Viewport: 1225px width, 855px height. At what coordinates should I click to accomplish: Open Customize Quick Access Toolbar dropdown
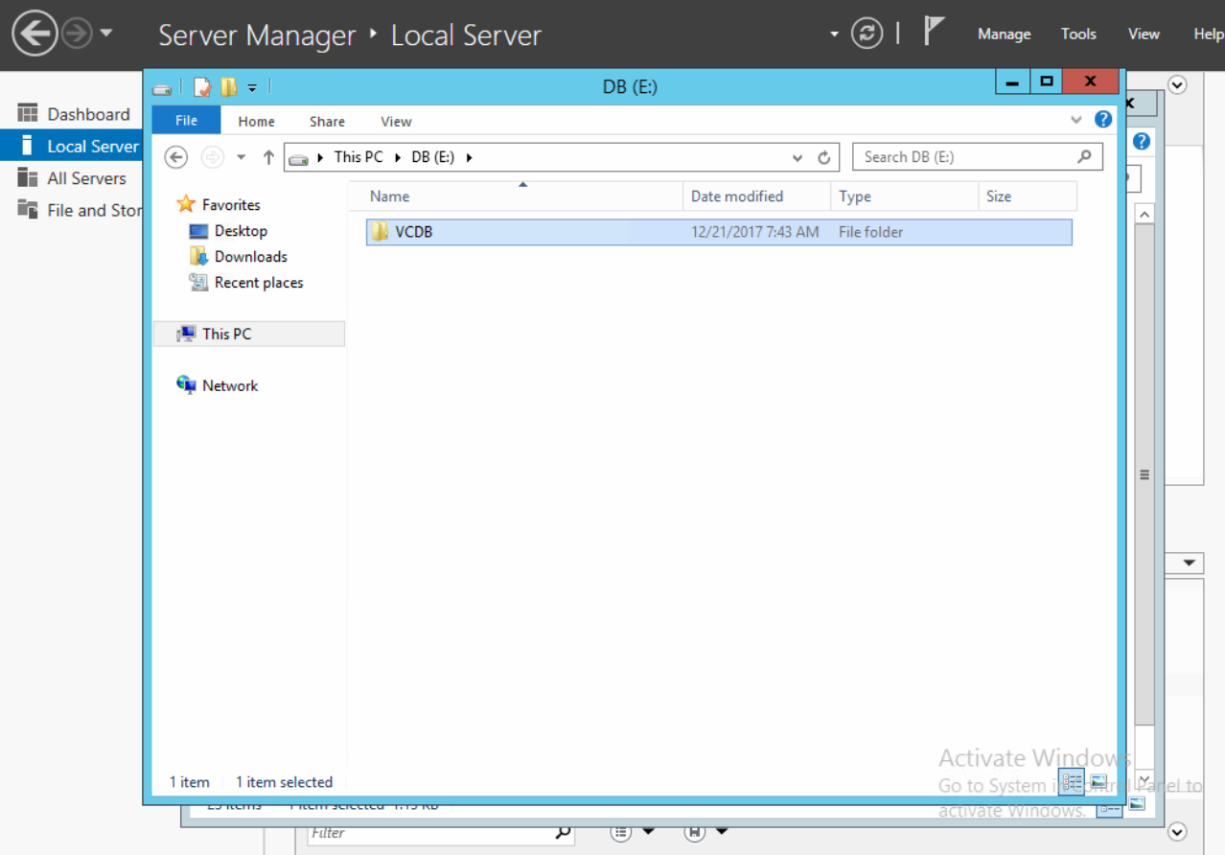click(252, 87)
